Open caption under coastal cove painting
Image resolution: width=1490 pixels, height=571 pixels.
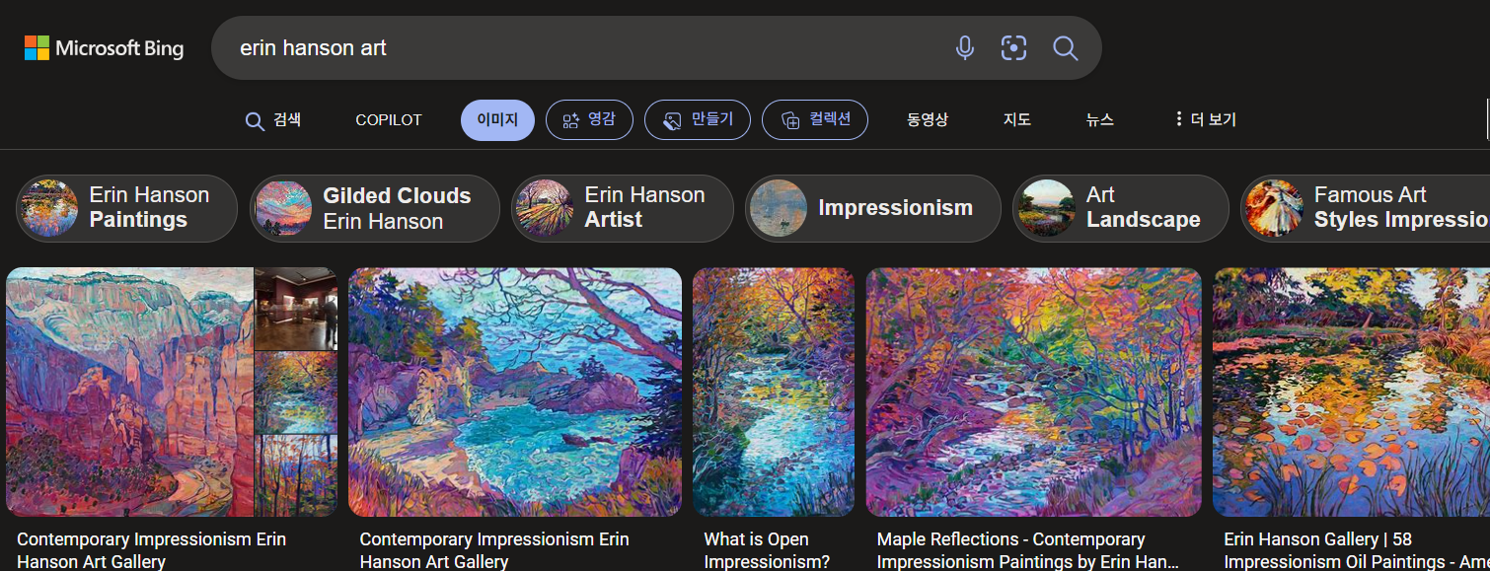click(493, 550)
